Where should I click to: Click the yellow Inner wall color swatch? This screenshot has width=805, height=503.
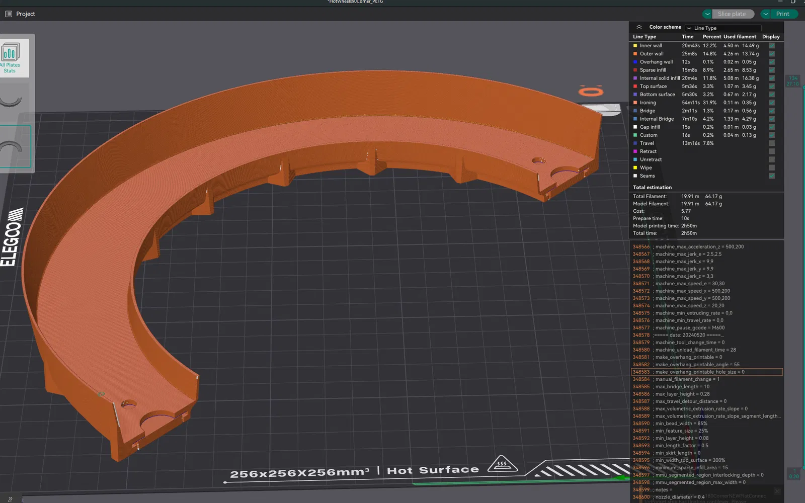click(635, 46)
